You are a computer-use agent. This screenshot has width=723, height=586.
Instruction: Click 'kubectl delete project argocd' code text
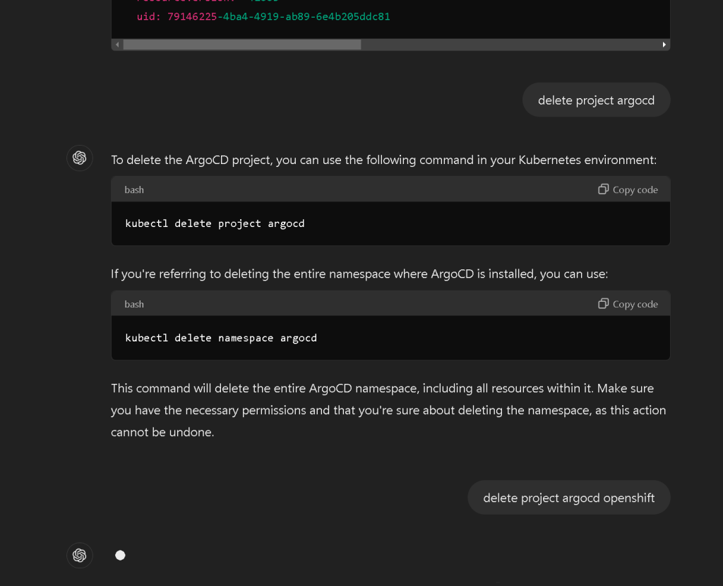pos(215,223)
